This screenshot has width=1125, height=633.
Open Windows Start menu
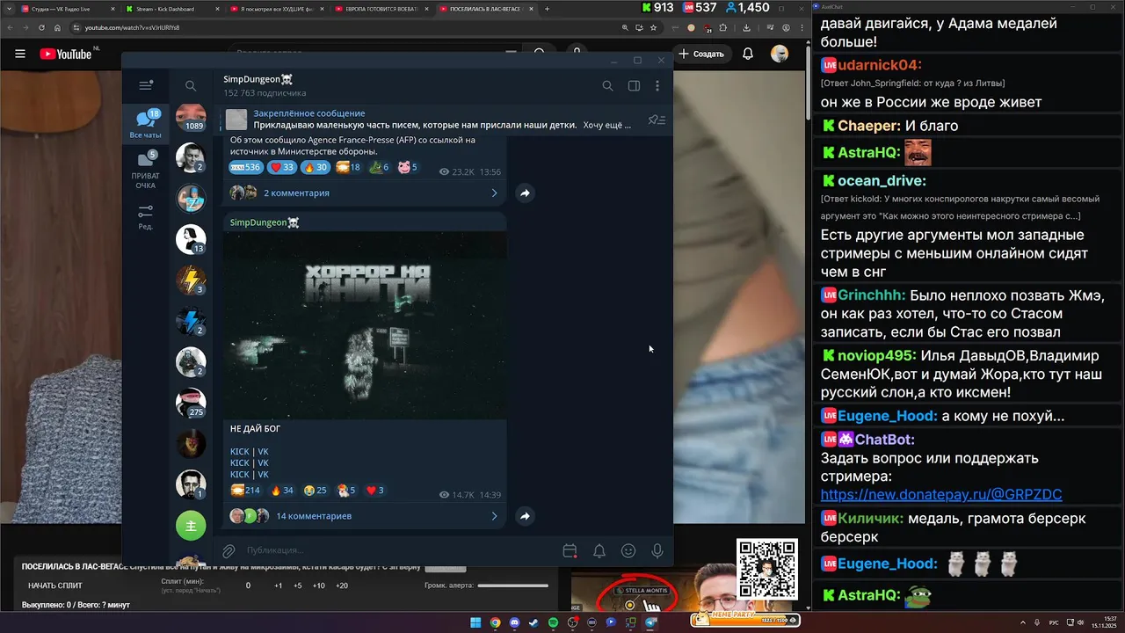(x=475, y=622)
